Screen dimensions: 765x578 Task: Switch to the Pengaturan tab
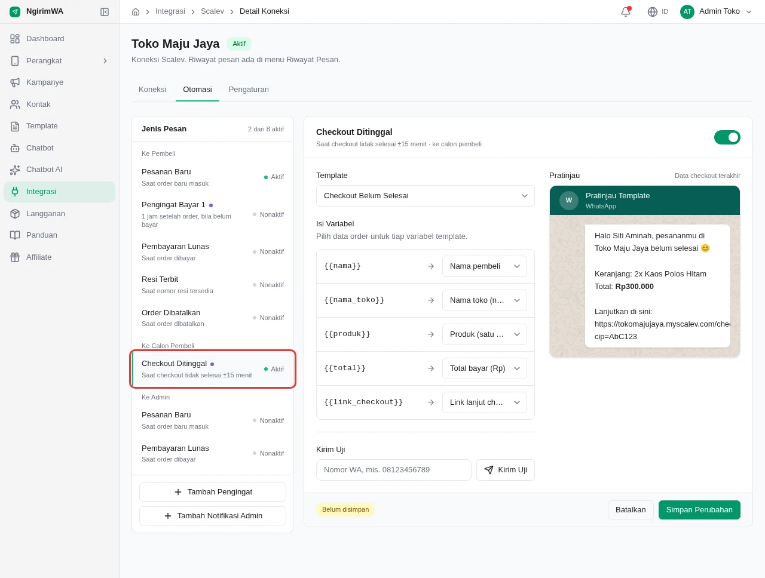tap(249, 90)
